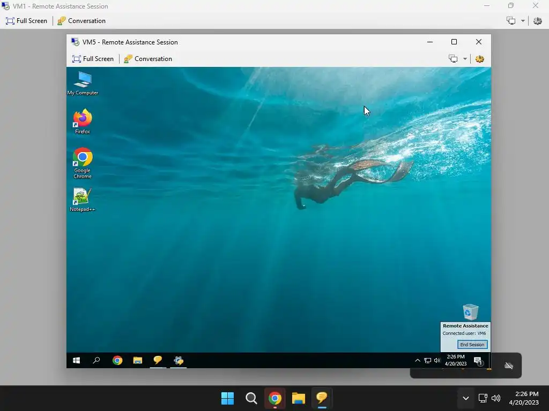
Task: Open Conversation in VM1 session toolbar
Action: 81,21
